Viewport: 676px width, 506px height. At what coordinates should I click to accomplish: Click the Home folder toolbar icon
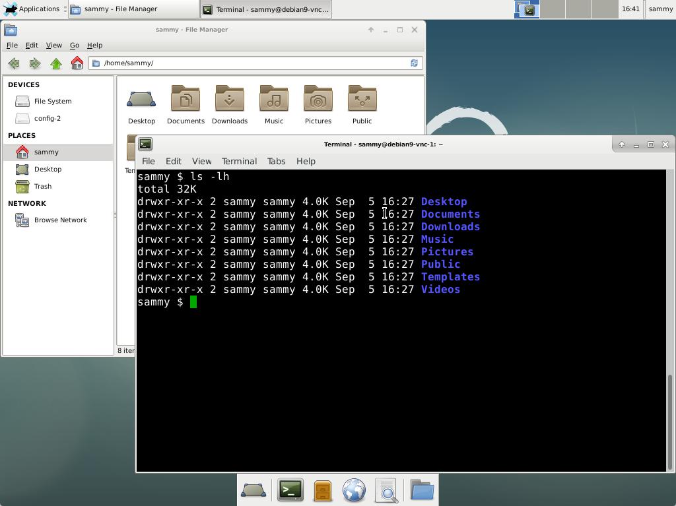[77, 63]
